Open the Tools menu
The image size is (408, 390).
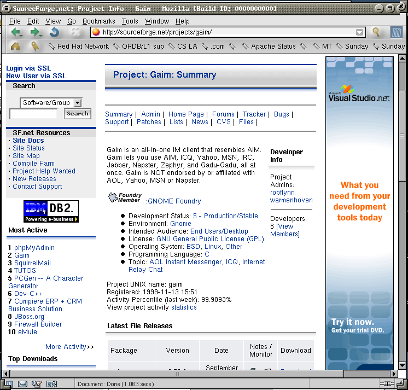coord(130,21)
